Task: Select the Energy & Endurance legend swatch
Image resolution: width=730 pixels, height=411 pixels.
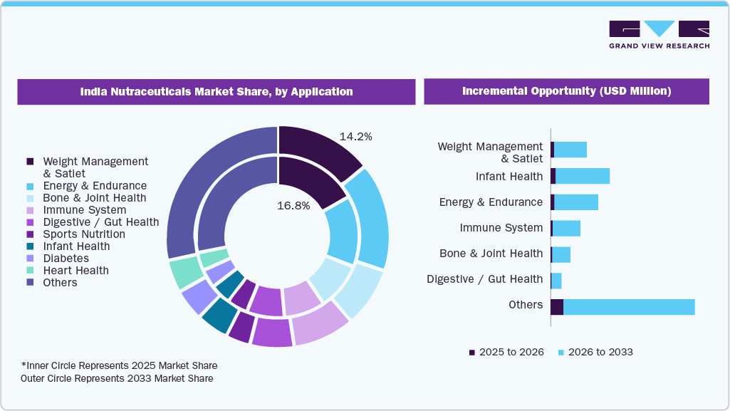Action: coord(29,185)
